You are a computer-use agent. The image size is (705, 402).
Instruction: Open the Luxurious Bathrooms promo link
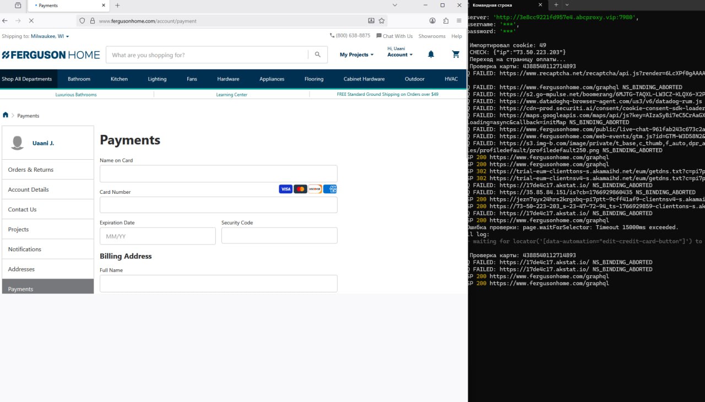[76, 95]
